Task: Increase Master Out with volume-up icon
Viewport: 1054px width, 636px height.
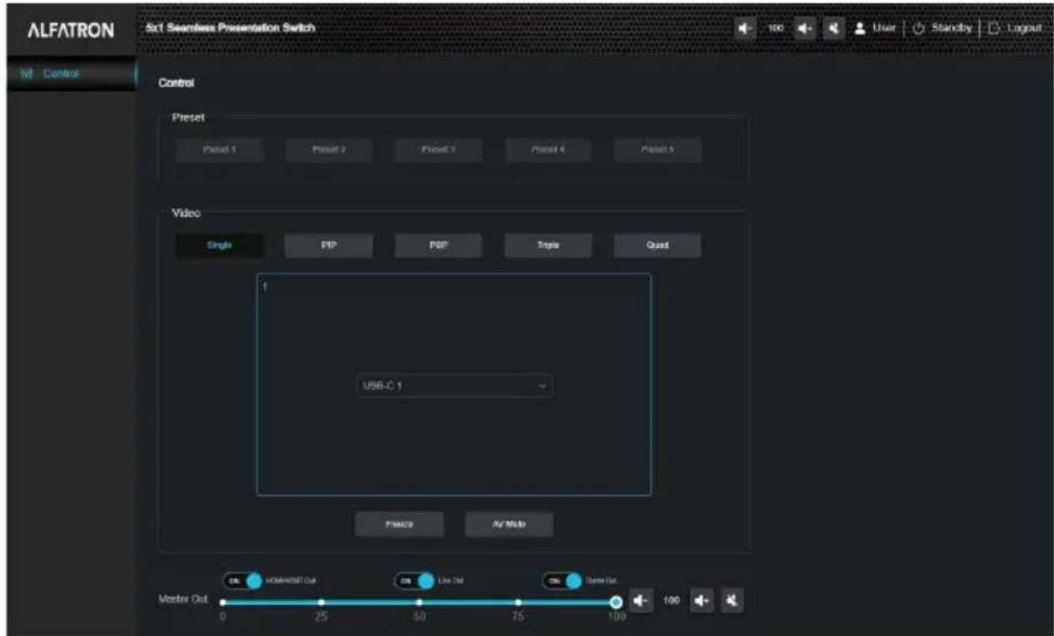Action: coord(704,601)
